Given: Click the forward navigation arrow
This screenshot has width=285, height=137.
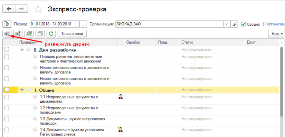Looking at the screenshot, I should (x=22, y=9).
